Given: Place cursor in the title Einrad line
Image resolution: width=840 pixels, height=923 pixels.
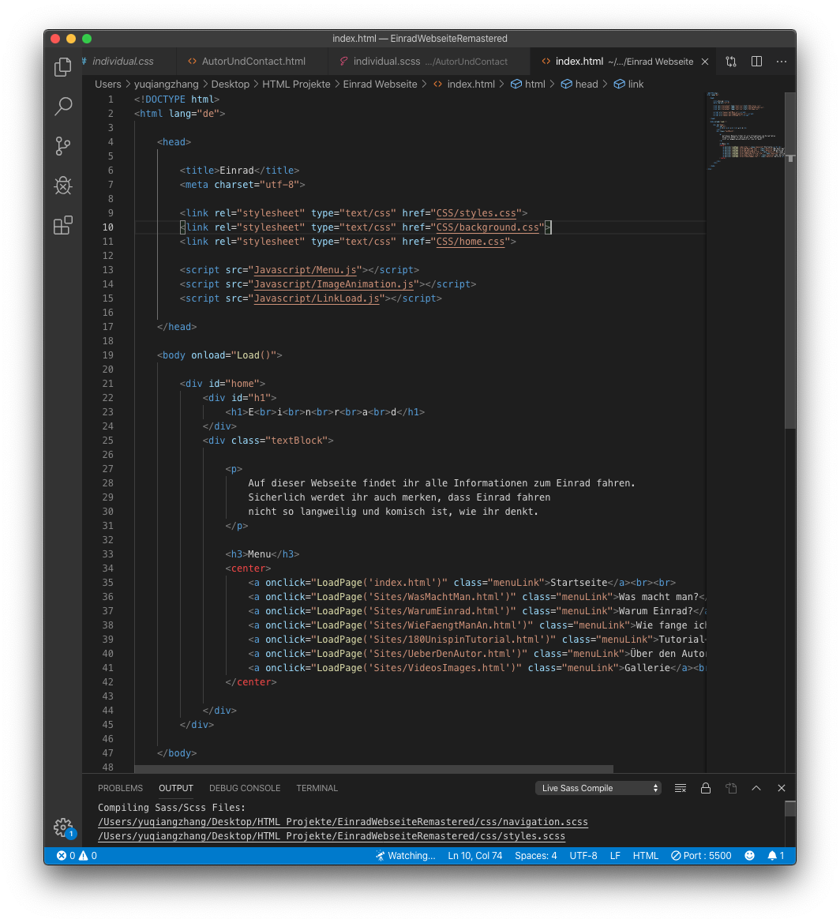Looking at the screenshot, I should coord(239,171).
